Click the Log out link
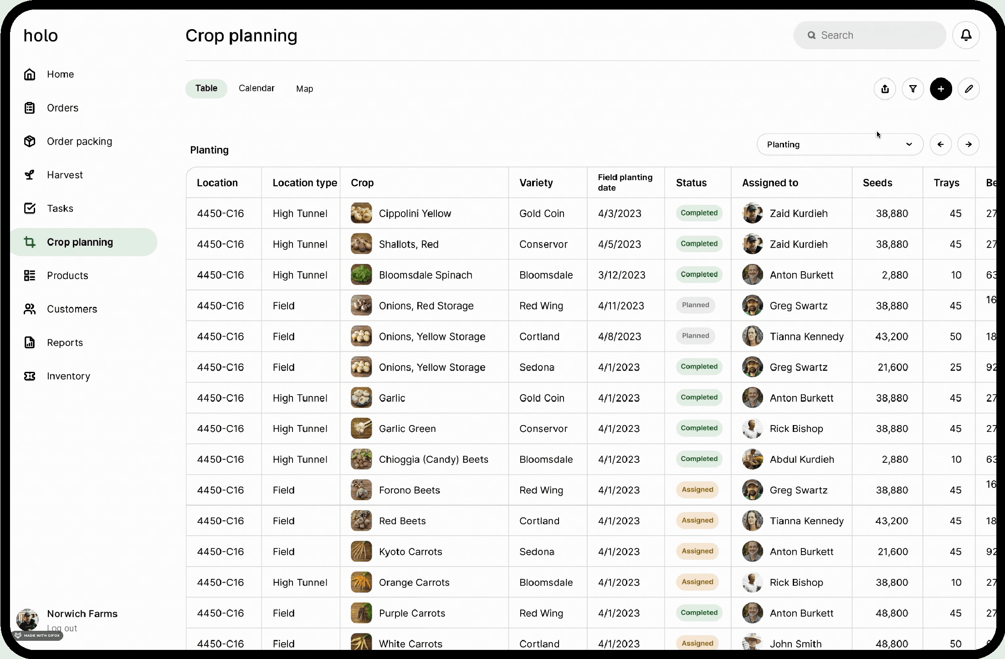 pyautogui.click(x=62, y=628)
